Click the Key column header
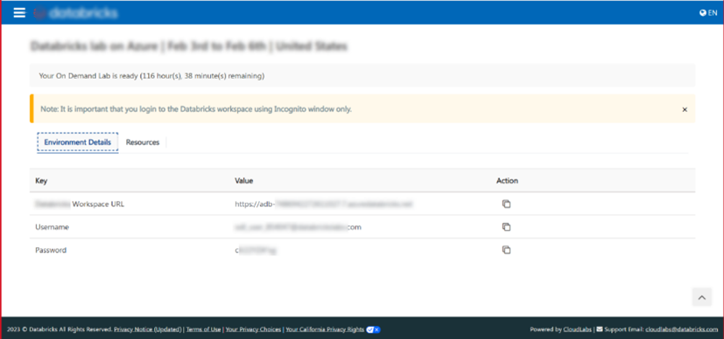724x339 pixels. pyautogui.click(x=41, y=181)
